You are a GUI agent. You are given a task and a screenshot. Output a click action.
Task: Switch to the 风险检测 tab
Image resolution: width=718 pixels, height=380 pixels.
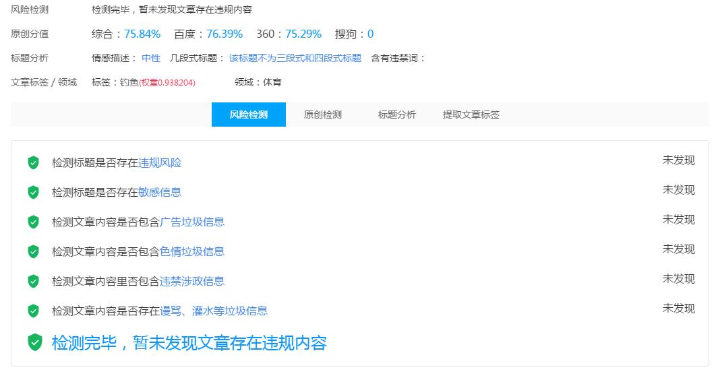pos(249,115)
